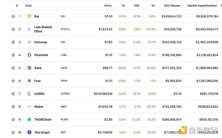Sort by 7d change column header
222x138 pixels.
[x=153, y=6]
